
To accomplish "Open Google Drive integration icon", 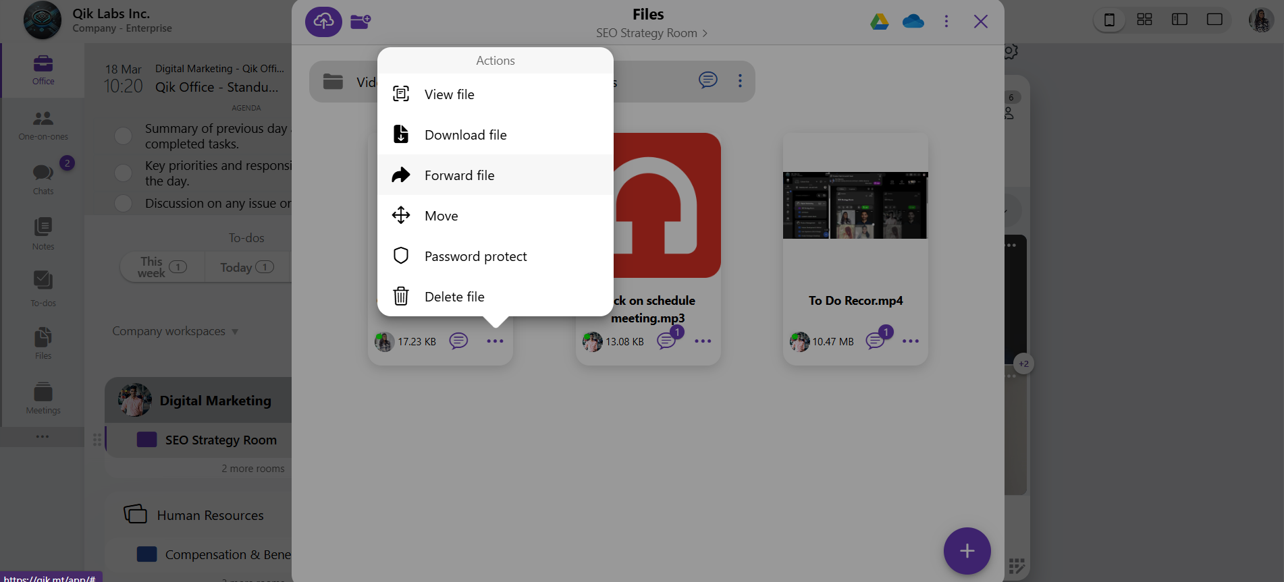I will [x=879, y=22].
